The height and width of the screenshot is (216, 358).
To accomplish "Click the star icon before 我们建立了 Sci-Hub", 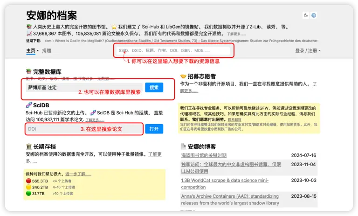I will pos(114,27).
